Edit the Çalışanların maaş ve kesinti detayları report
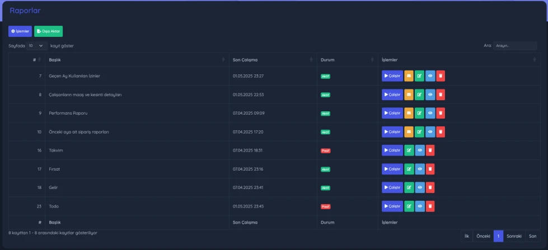This screenshot has width=548, height=250. pos(419,95)
